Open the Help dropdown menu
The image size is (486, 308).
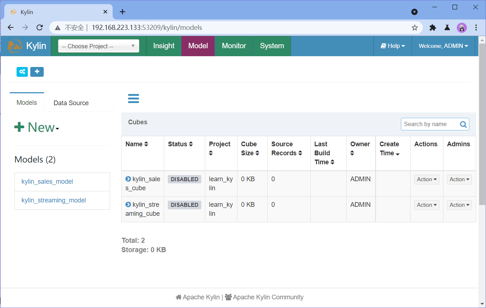(393, 46)
